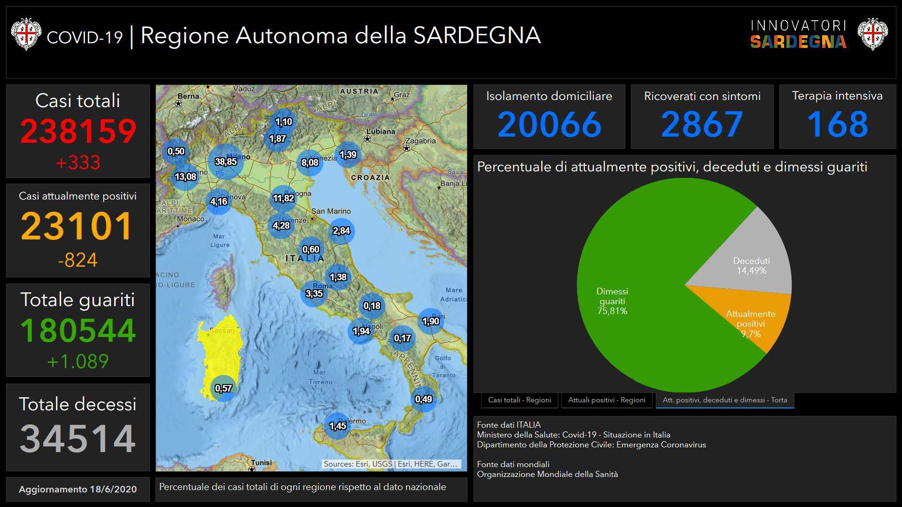Click the Casi totali 238159 indicator
The height and width of the screenshot is (507, 902).
[x=78, y=131]
